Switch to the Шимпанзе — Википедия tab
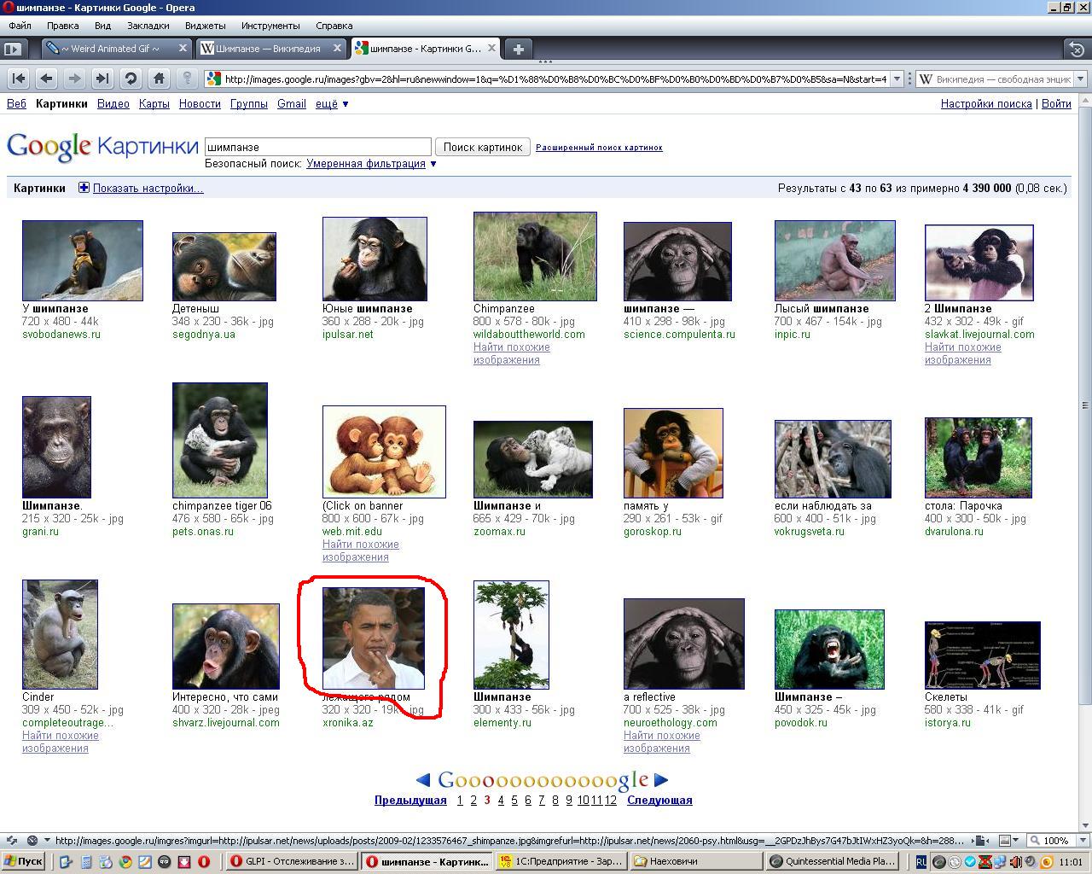Image resolution: width=1092 pixels, height=874 pixels. click(270, 49)
